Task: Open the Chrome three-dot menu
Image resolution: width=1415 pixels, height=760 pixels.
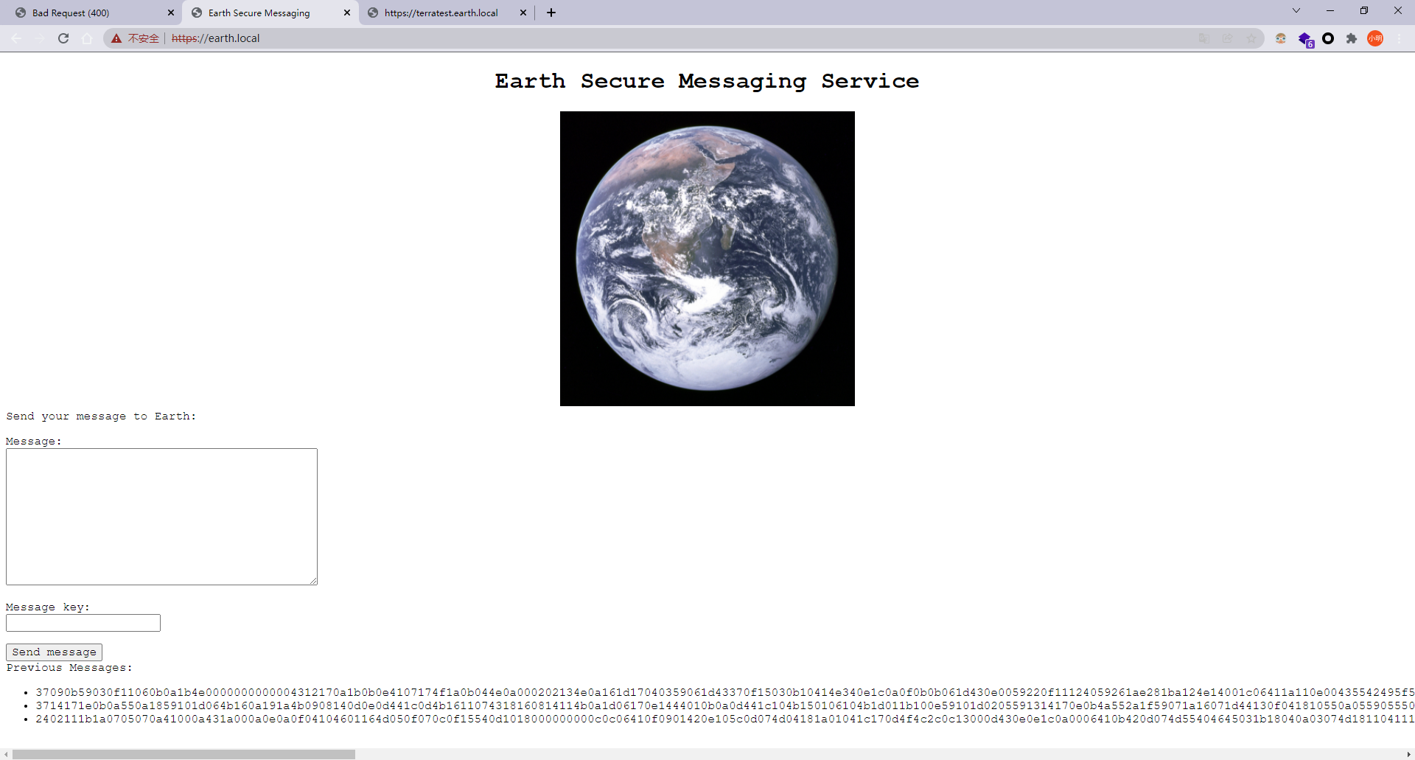Action: (x=1399, y=38)
